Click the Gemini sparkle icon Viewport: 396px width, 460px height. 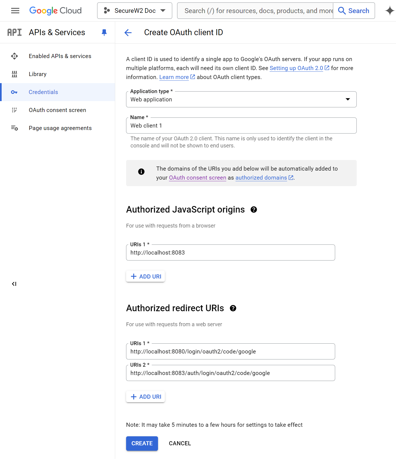click(x=389, y=11)
